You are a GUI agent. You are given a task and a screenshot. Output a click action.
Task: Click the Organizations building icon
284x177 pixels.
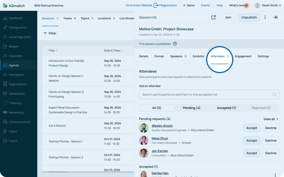(x=5, y=84)
